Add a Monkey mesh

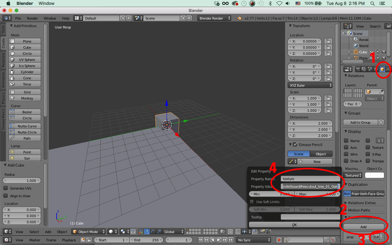pos(25,98)
